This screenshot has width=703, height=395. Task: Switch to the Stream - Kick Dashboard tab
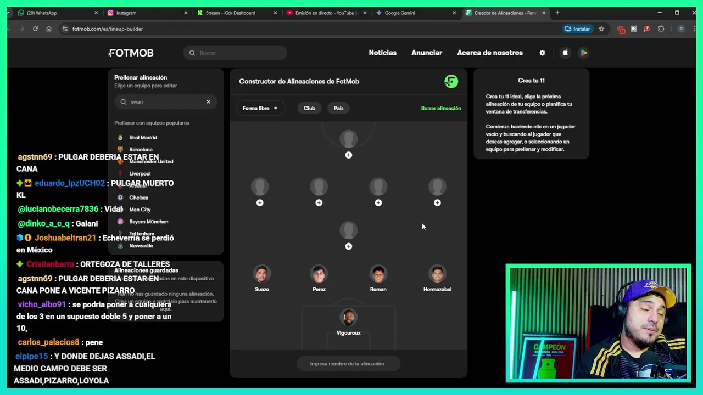pyautogui.click(x=236, y=13)
